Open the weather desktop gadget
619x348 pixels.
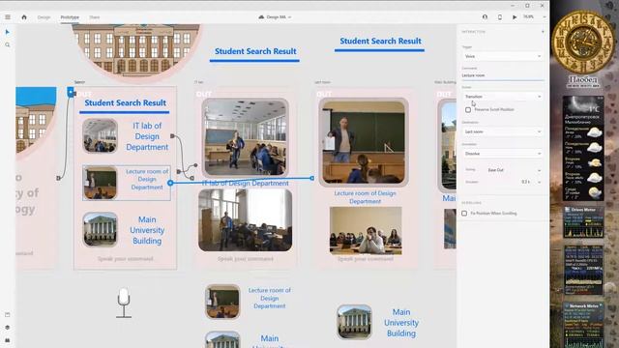[x=583, y=148]
